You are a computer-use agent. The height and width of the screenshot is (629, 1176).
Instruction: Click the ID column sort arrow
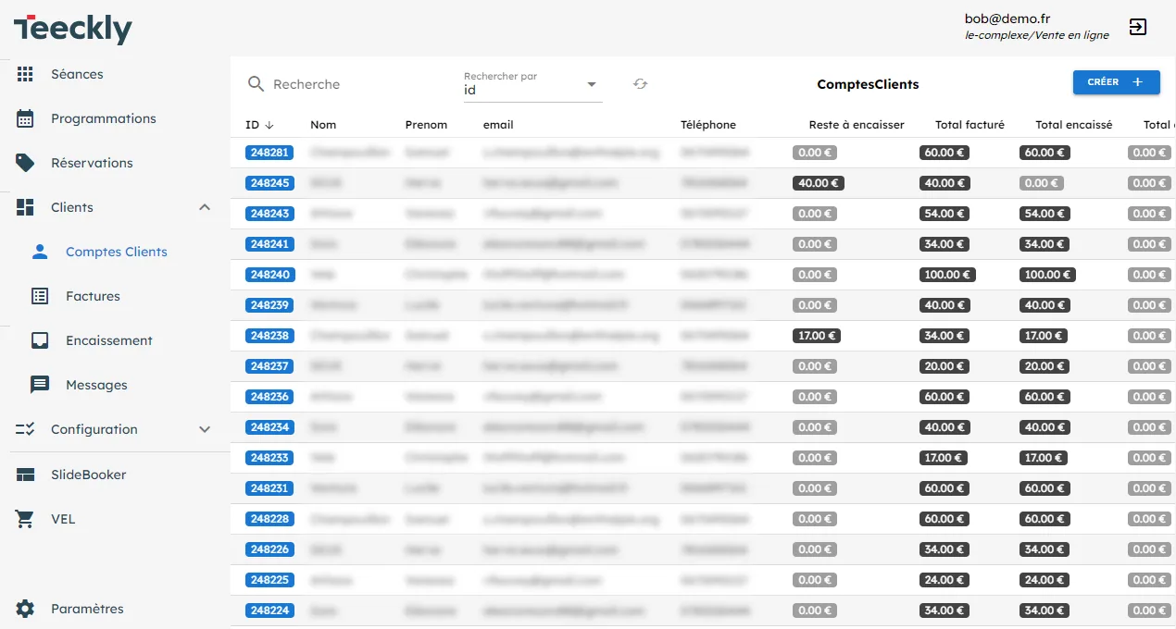[269, 125]
